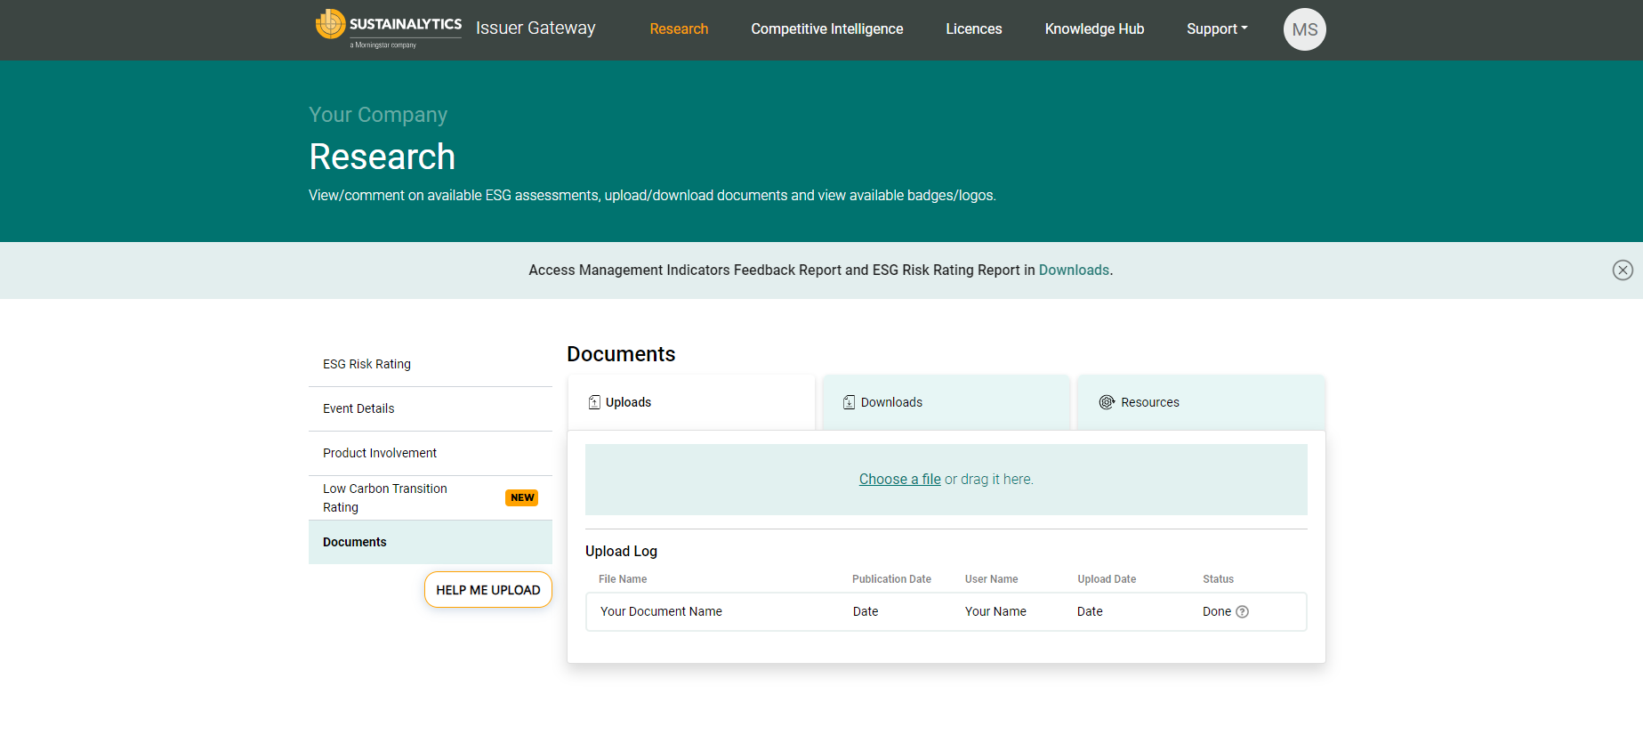
Task: Dismiss the banner with the X icon
Action: tap(1622, 271)
